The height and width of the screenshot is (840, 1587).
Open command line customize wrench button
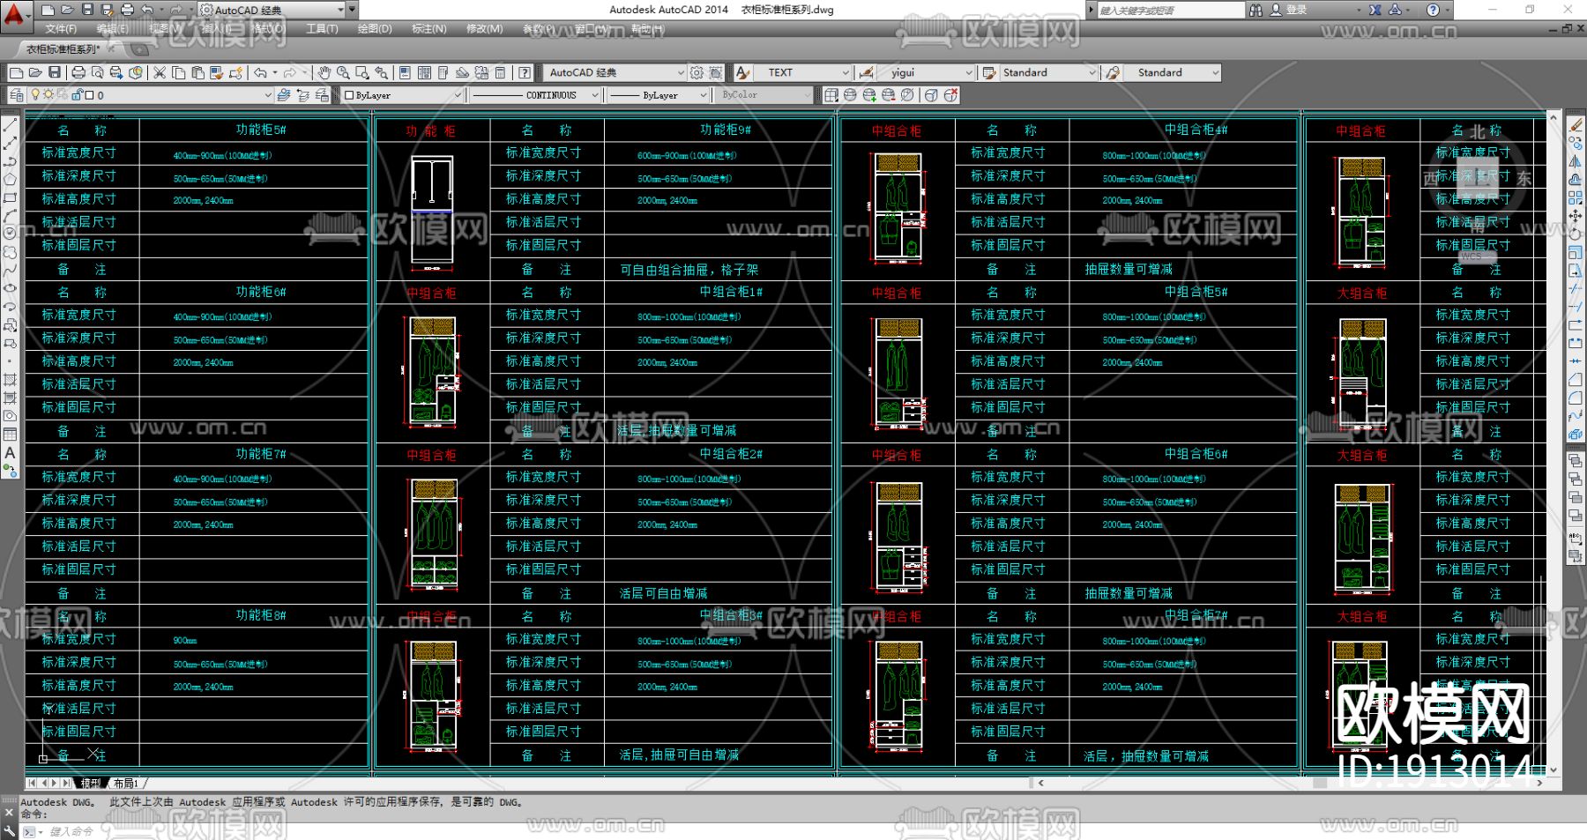point(9,831)
